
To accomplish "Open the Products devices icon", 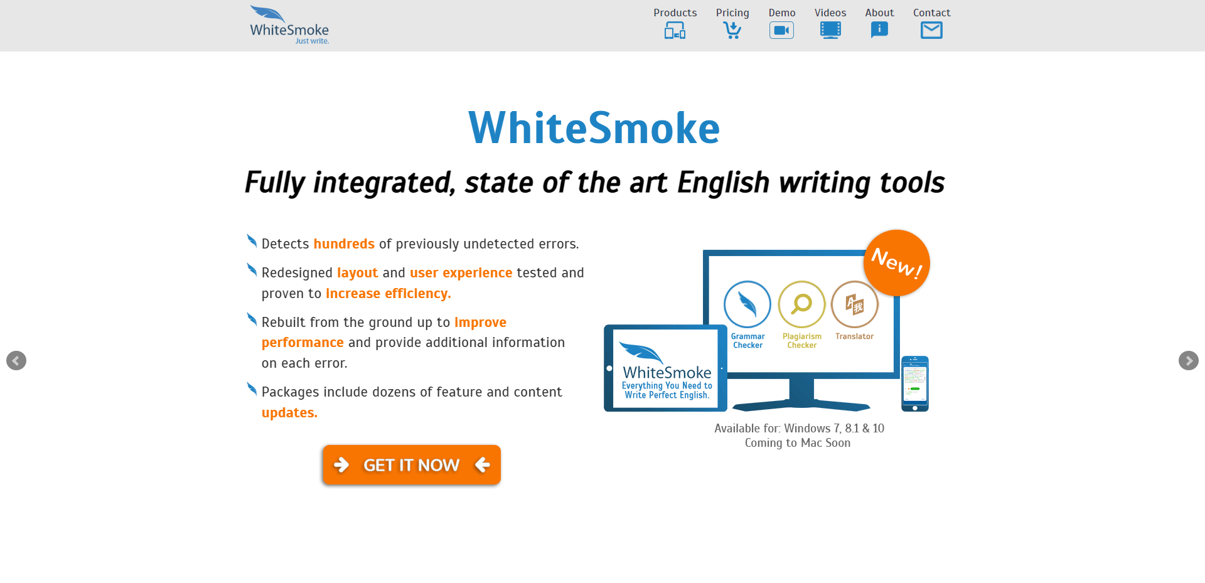I will pos(675,30).
